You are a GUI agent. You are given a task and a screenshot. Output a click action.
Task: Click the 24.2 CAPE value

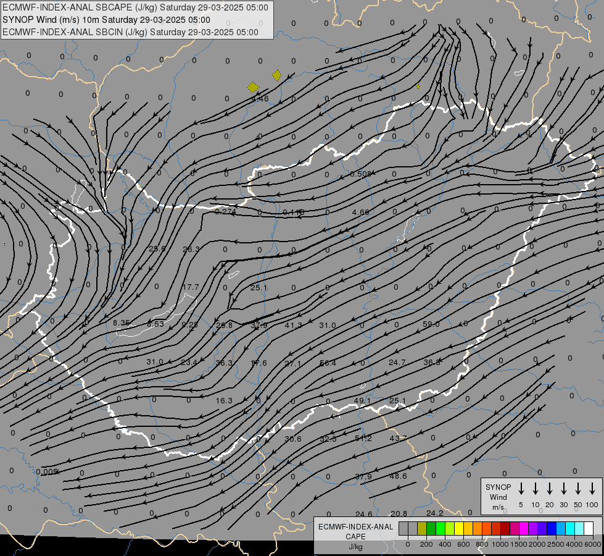tap(435, 513)
